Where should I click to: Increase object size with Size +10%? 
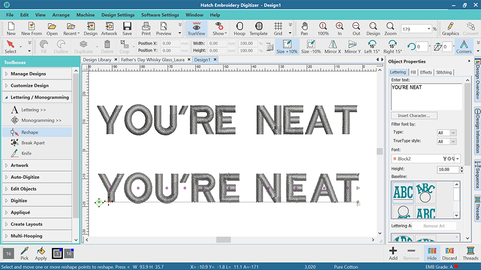(287, 46)
